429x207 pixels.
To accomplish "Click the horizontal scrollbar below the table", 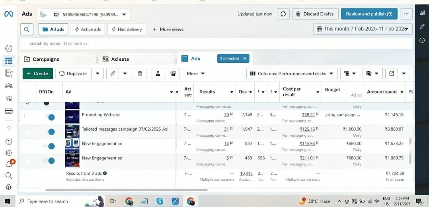I will [127, 190].
